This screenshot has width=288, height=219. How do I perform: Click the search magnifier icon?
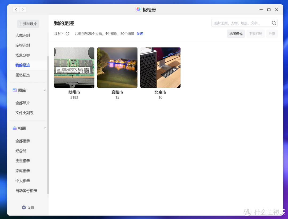pos(274,23)
